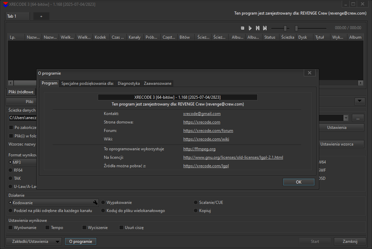Click the volume slider handle
This screenshot has height=249, width=372.
pos(285,28)
